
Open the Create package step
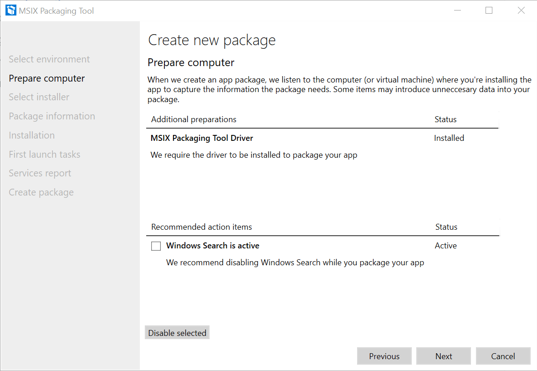[x=41, y=192]
